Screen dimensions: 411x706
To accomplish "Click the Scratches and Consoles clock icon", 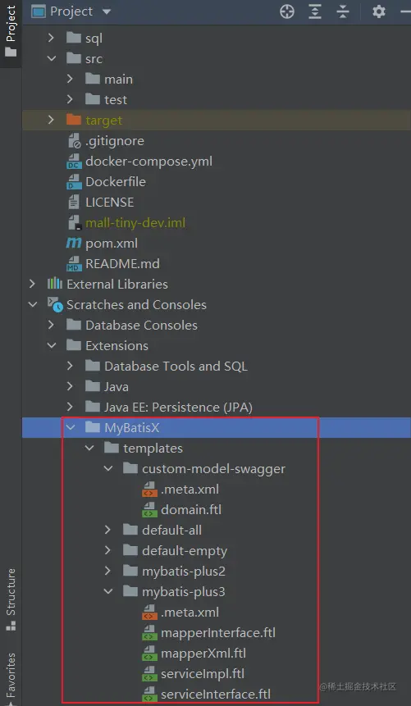I will 55,305.
